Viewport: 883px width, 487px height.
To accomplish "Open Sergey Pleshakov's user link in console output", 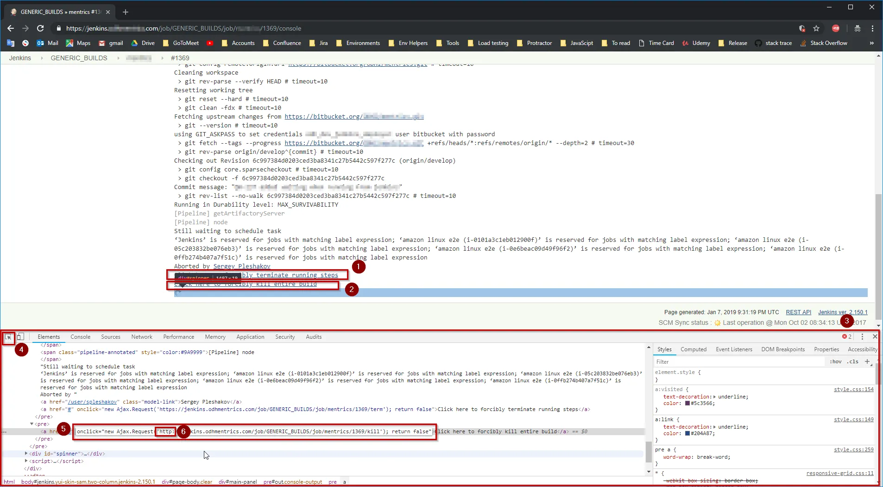I will point(242,266).
